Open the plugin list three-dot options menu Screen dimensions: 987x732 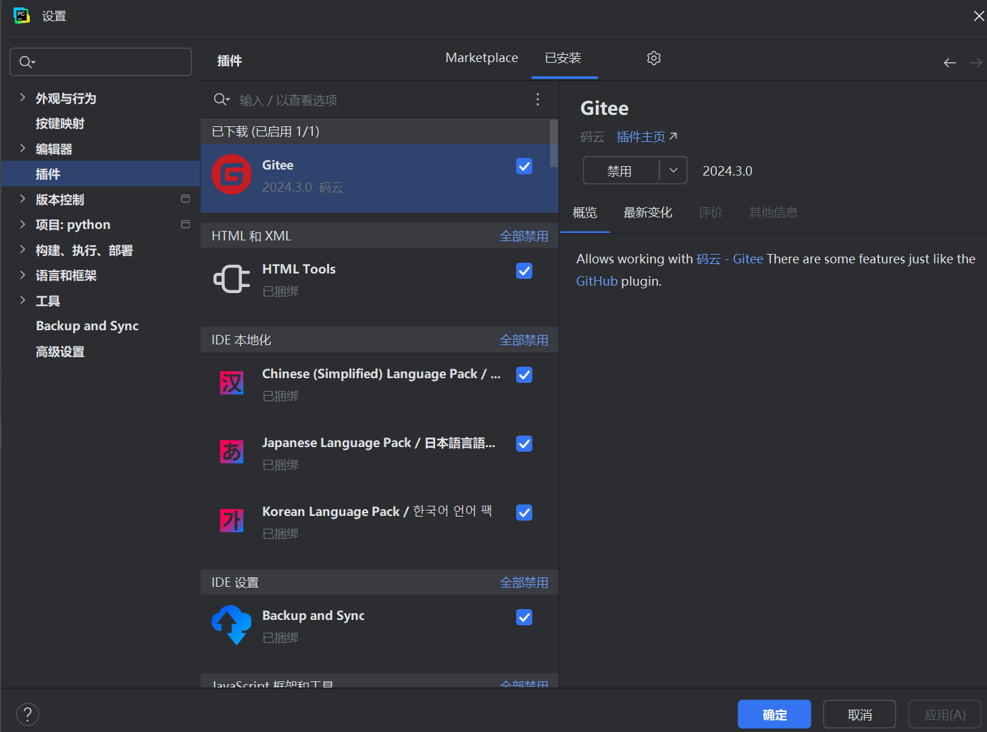pos(538,99)
